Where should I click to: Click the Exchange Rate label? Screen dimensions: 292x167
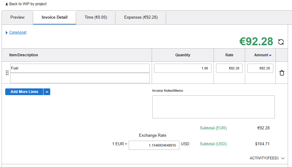tap(153, 135)
